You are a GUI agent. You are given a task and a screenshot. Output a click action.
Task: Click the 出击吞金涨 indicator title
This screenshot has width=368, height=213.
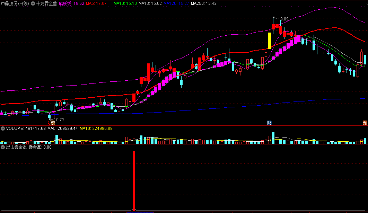click(x=16, y=147)
